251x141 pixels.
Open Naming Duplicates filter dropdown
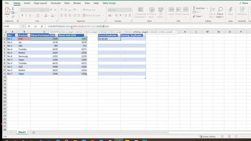144,35
